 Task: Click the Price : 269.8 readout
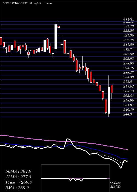pos(19,182)
